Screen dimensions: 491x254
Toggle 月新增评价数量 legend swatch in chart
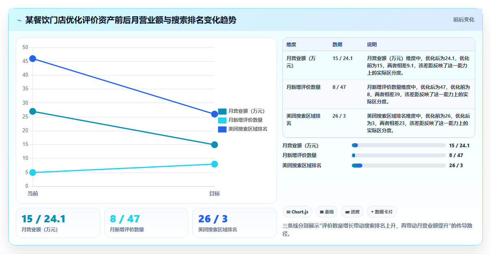222,120
